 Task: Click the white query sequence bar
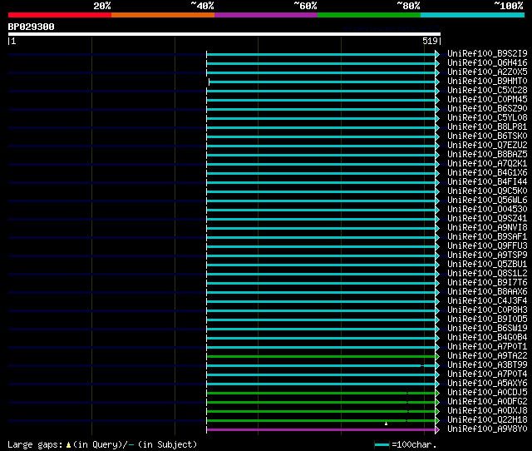click(224, 34)
